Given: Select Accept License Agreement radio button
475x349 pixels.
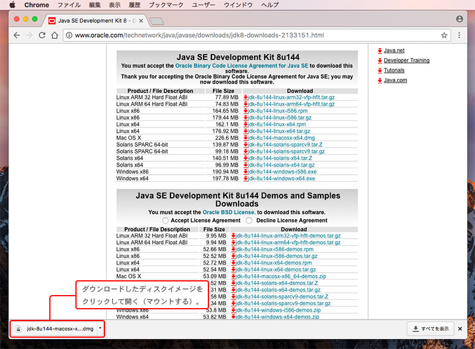Looking at the screenshot, I should point(166,220).
